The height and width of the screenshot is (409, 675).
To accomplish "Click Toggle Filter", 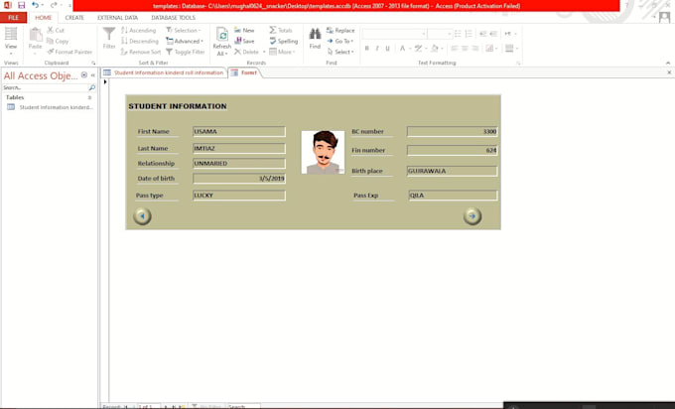I will tap(185, 52).
